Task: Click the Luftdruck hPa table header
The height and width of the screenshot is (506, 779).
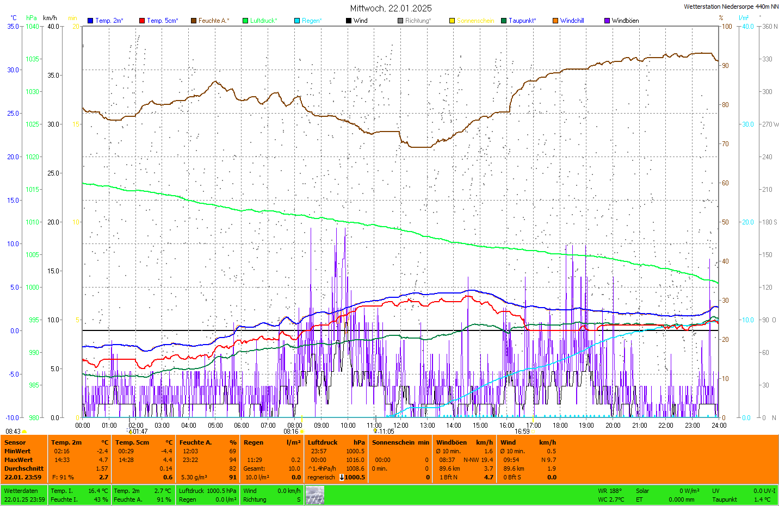Action: (x=336, y=442)
